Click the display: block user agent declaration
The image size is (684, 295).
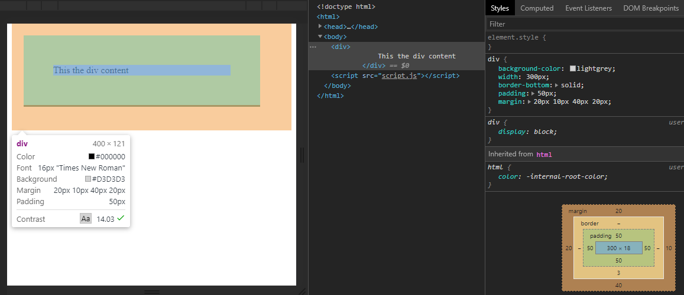click(528, 132)
